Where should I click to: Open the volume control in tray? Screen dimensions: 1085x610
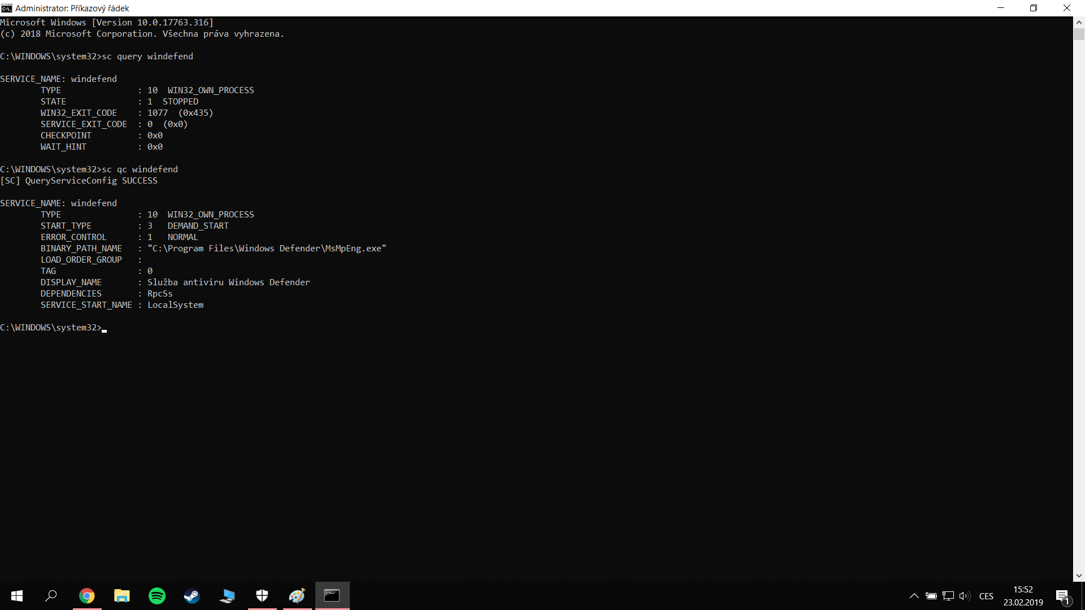(x=965, y=596)
